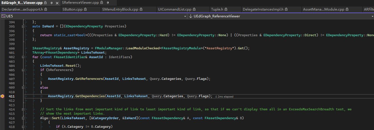
Task: Collapse the comment block at line 414
Action: (23, 109)
